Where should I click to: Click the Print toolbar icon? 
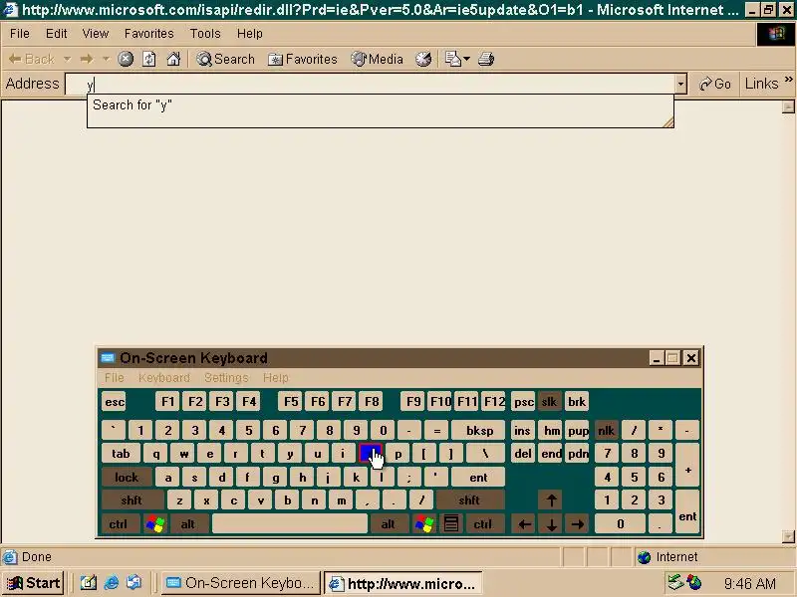tap(486, 59)
